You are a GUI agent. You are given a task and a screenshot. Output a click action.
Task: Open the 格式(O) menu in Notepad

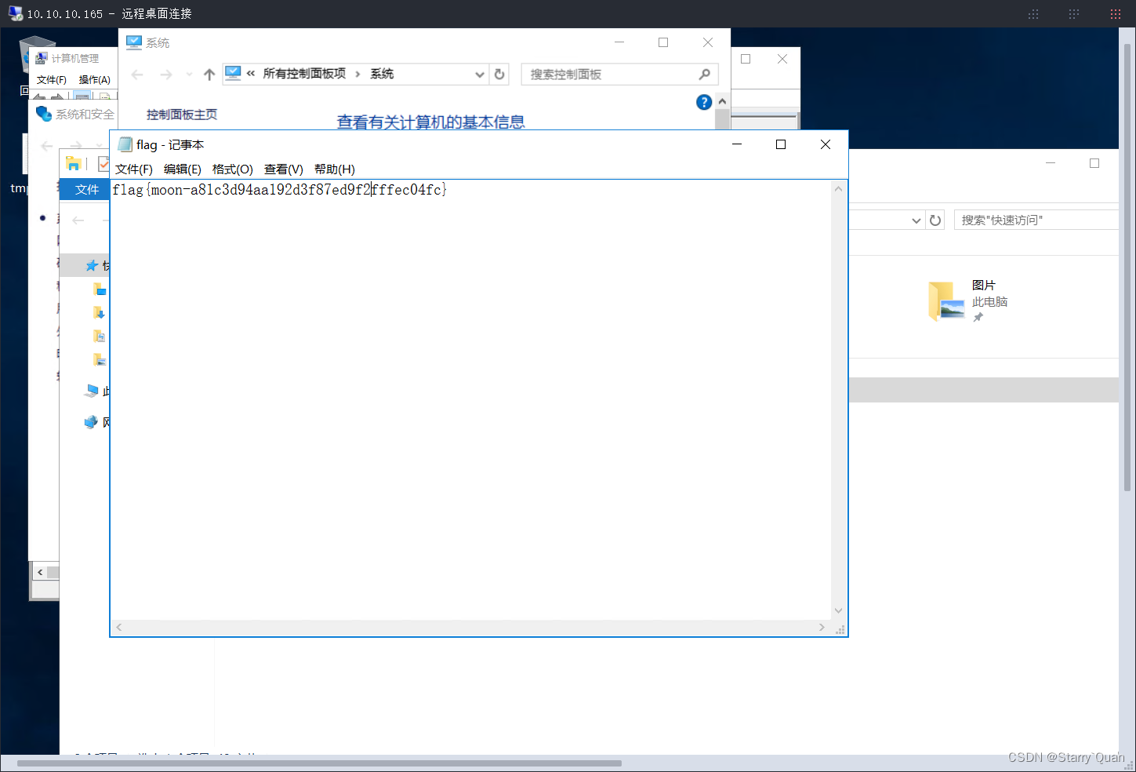(232, 169)
